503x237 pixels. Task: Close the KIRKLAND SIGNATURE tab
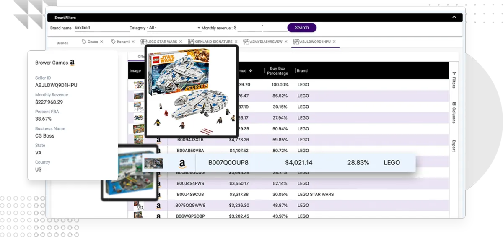coord(236,42)
